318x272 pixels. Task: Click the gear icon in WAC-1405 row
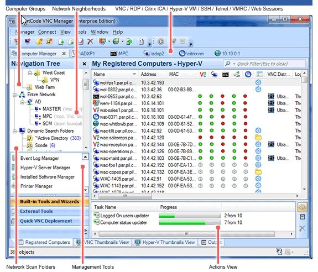coord(258,179)
